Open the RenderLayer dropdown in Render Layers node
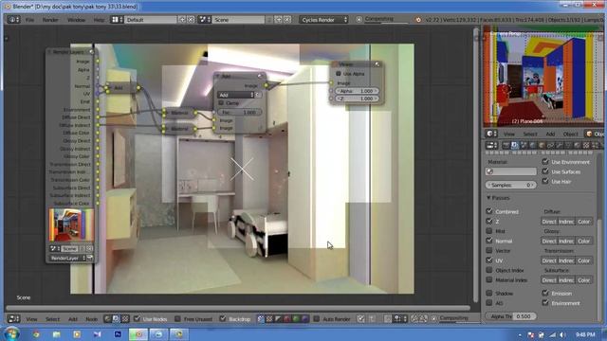 click(68, 258)
